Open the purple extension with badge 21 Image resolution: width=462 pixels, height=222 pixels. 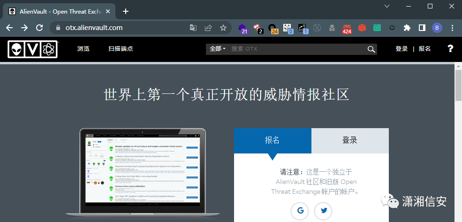point(243,28)
